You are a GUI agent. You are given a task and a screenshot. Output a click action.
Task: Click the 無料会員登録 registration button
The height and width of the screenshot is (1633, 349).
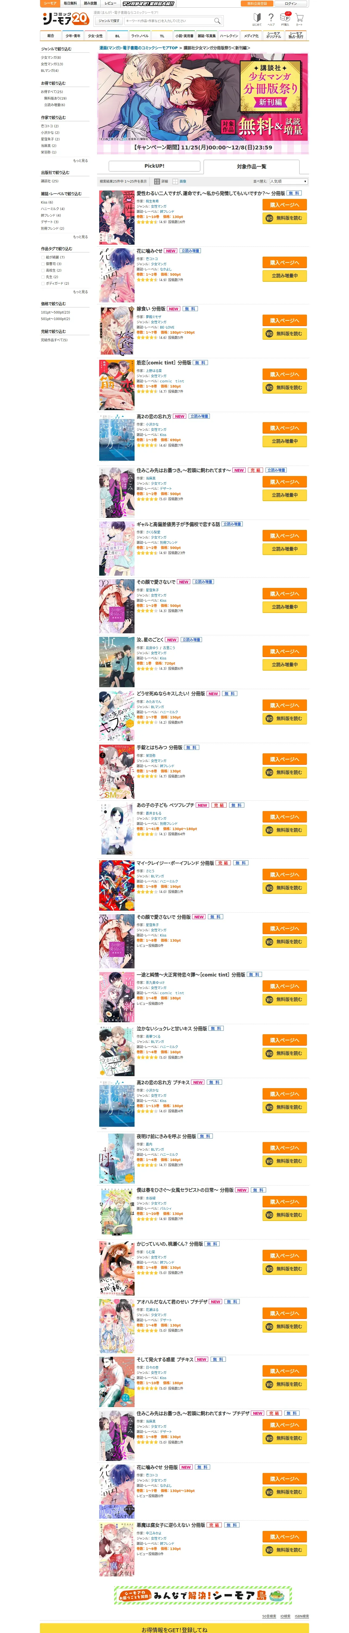click(257, 4)
